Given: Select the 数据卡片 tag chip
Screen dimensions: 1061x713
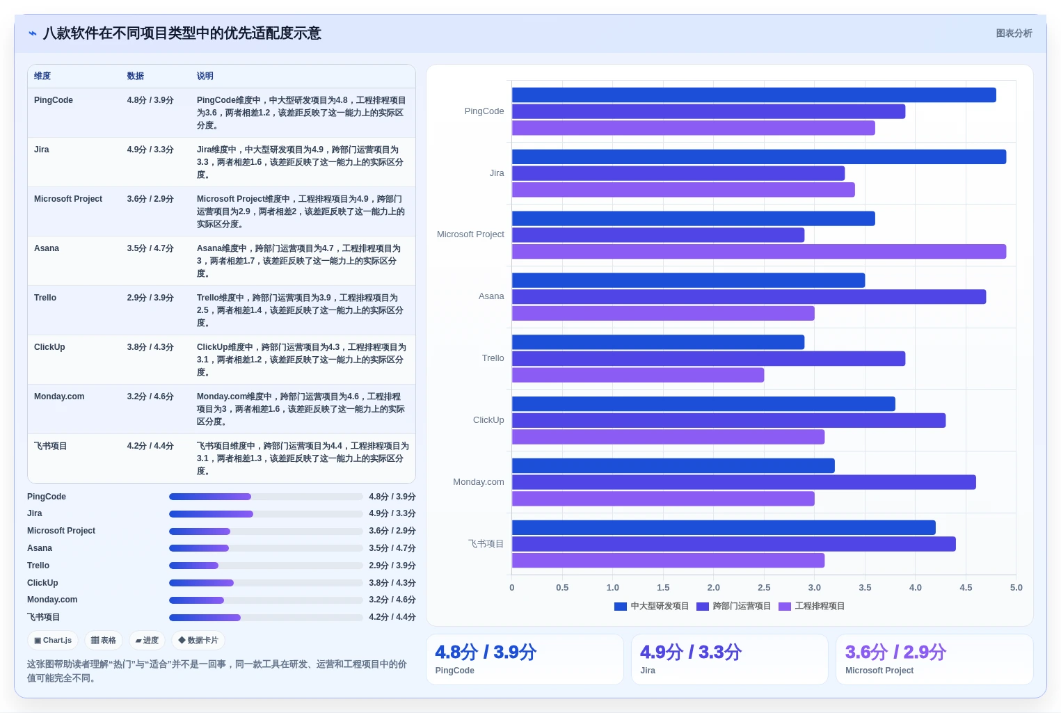Looking at the screenshot, I should pyautogui.click(x=198, y=640).
